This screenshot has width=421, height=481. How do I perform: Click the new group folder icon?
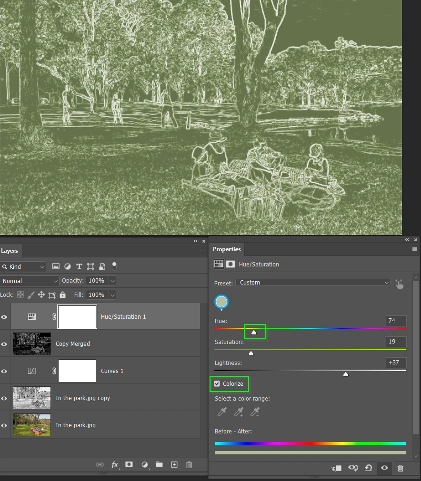pos(159,464)
